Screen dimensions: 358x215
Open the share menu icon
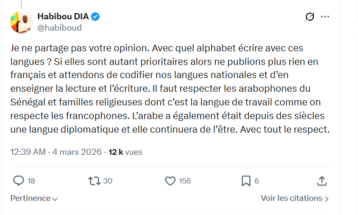tap(322, 181)
